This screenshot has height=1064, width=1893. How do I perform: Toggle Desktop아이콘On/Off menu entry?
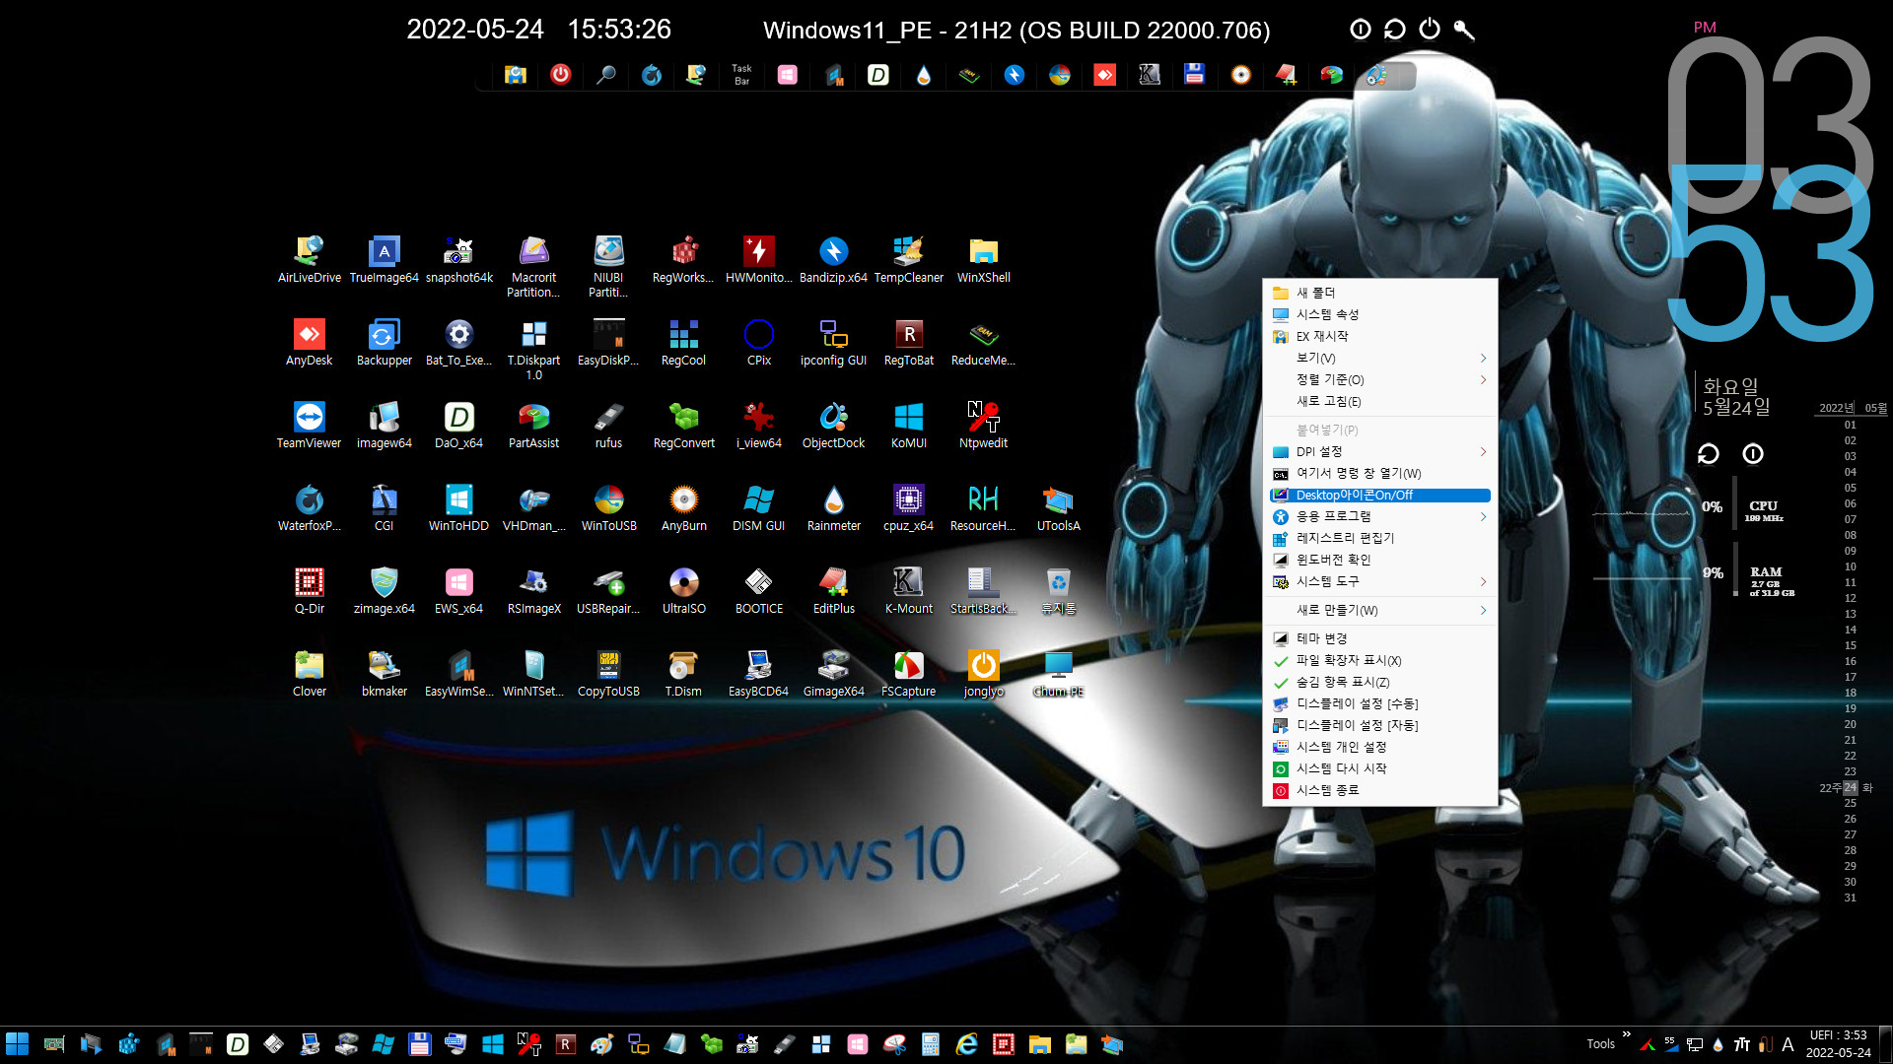coord(1380,495)
